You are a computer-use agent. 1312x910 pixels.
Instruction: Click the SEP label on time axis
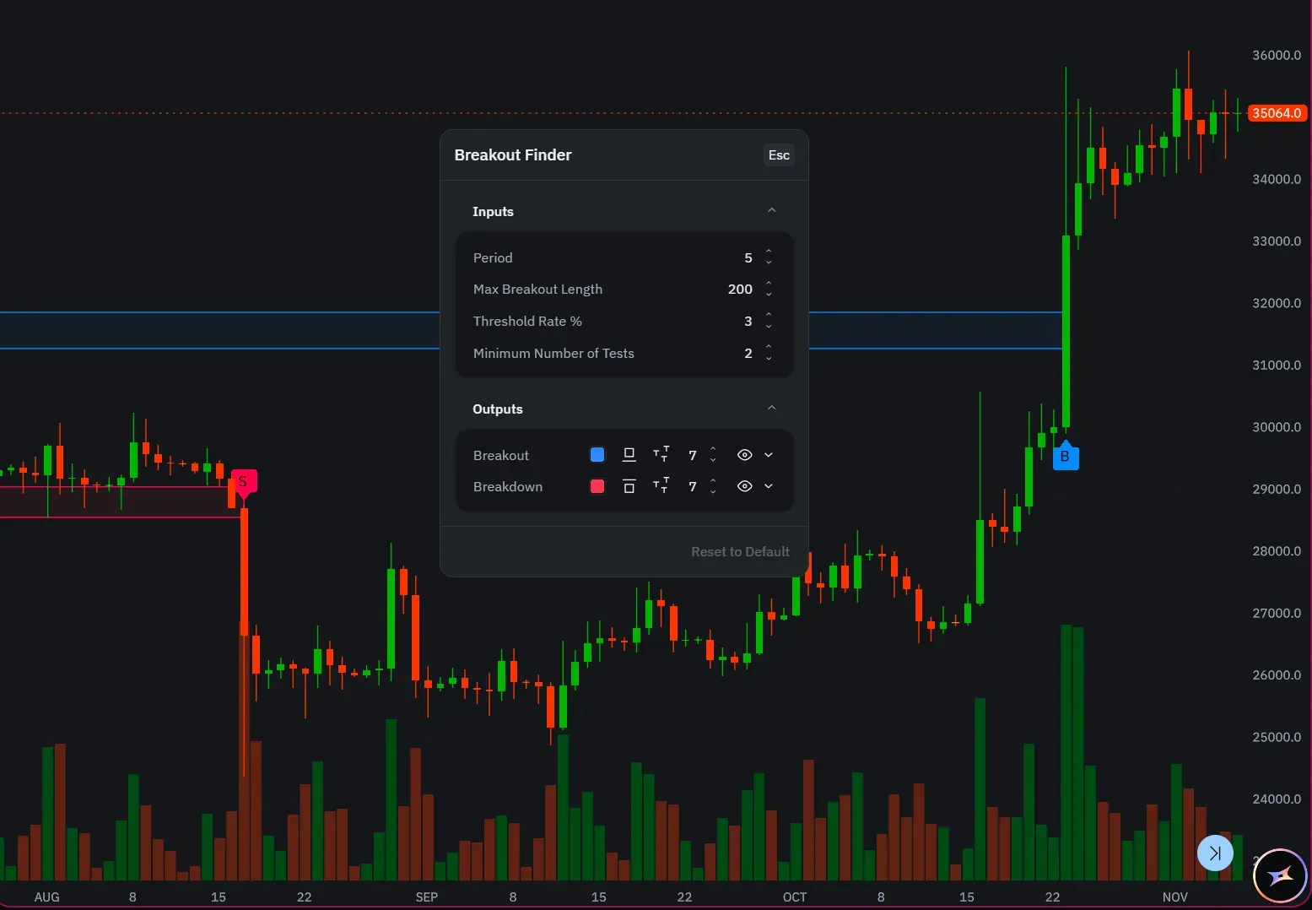[x=427, y=897]
